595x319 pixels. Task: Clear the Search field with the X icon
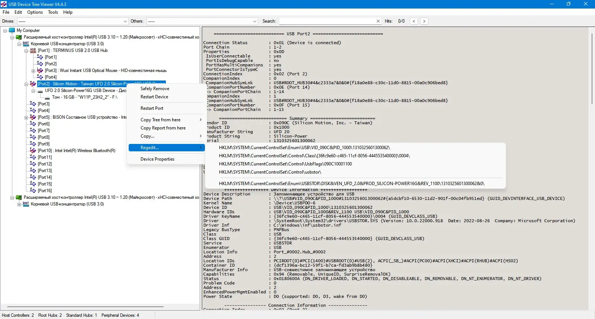(x=378, y=21)
